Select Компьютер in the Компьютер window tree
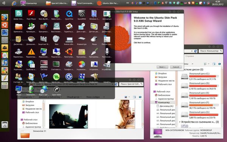Viewport: 227px width, 142px height. coord(163,103)
